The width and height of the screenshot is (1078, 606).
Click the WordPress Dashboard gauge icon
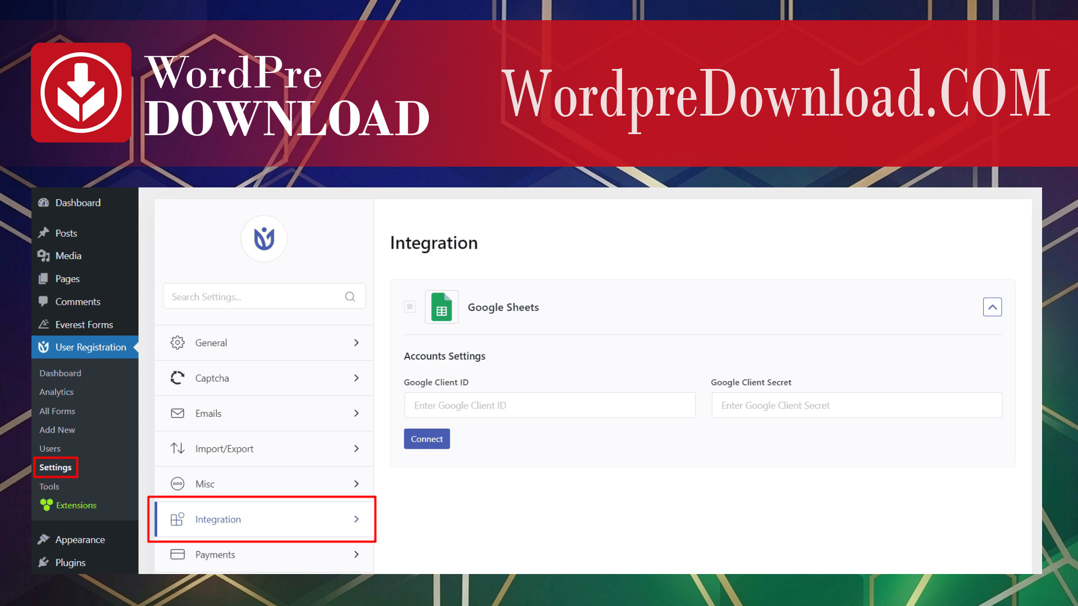click(x=44, y=203)
